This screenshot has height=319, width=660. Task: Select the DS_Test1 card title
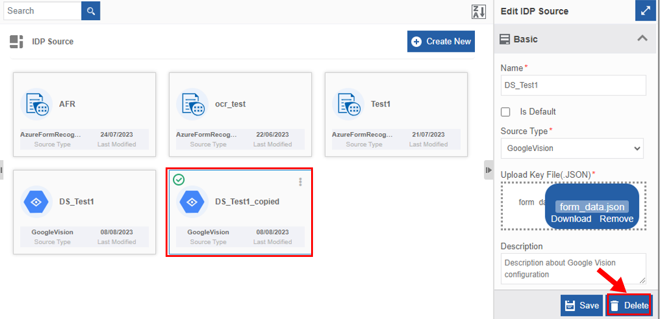point(77,202)
